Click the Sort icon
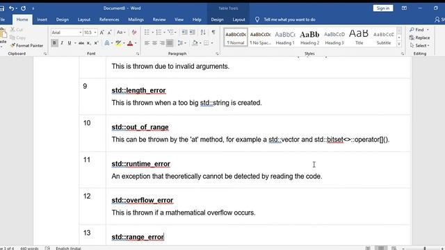 click(x=203, y=33)
